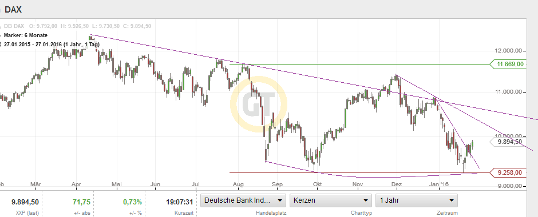The image size is (538, 217).
Task: Select the Apr month axis label
Action: pyautogui.click(x=76, y=184)
